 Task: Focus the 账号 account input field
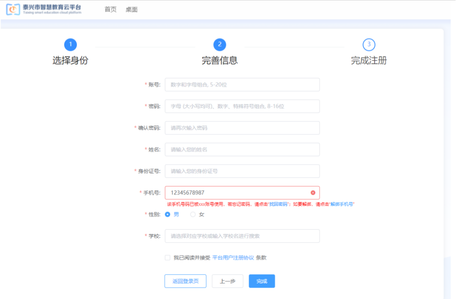(x=242, y=85)
